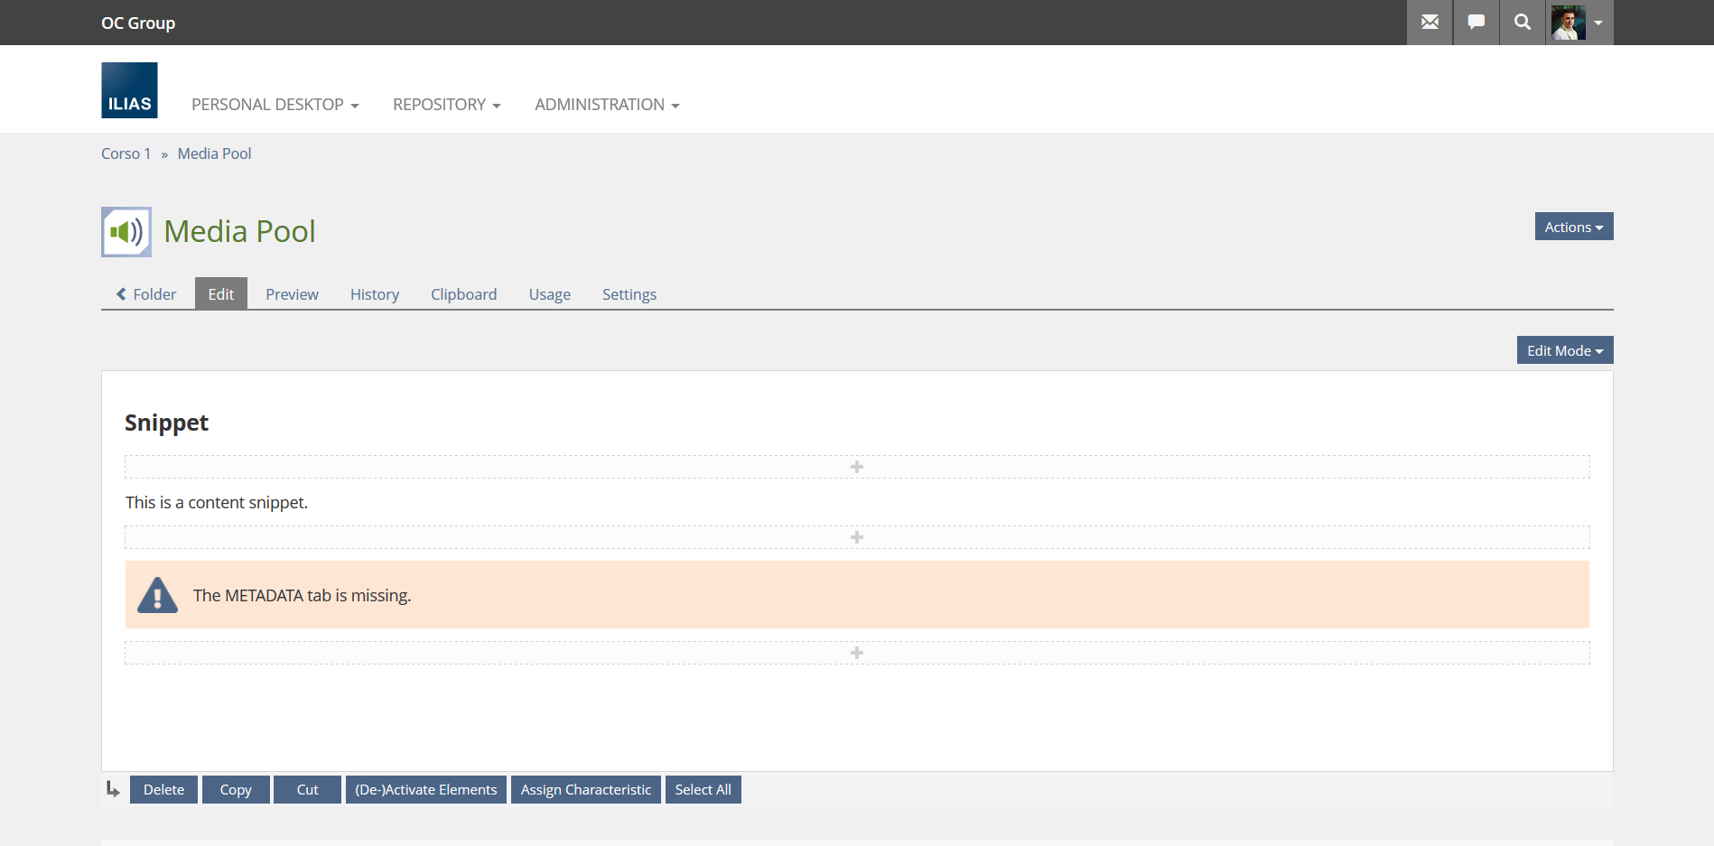This screenshot has height=846, width=1714.
Task: Click the Media Pool speaker icon
Action: (x=126, y=232)
